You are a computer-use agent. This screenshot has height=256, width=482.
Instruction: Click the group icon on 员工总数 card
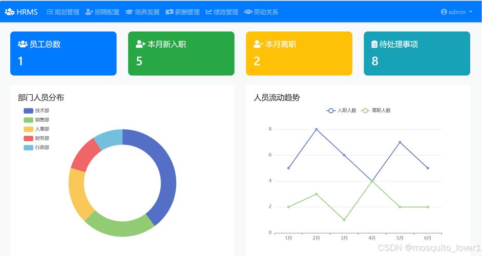[23, 44]
